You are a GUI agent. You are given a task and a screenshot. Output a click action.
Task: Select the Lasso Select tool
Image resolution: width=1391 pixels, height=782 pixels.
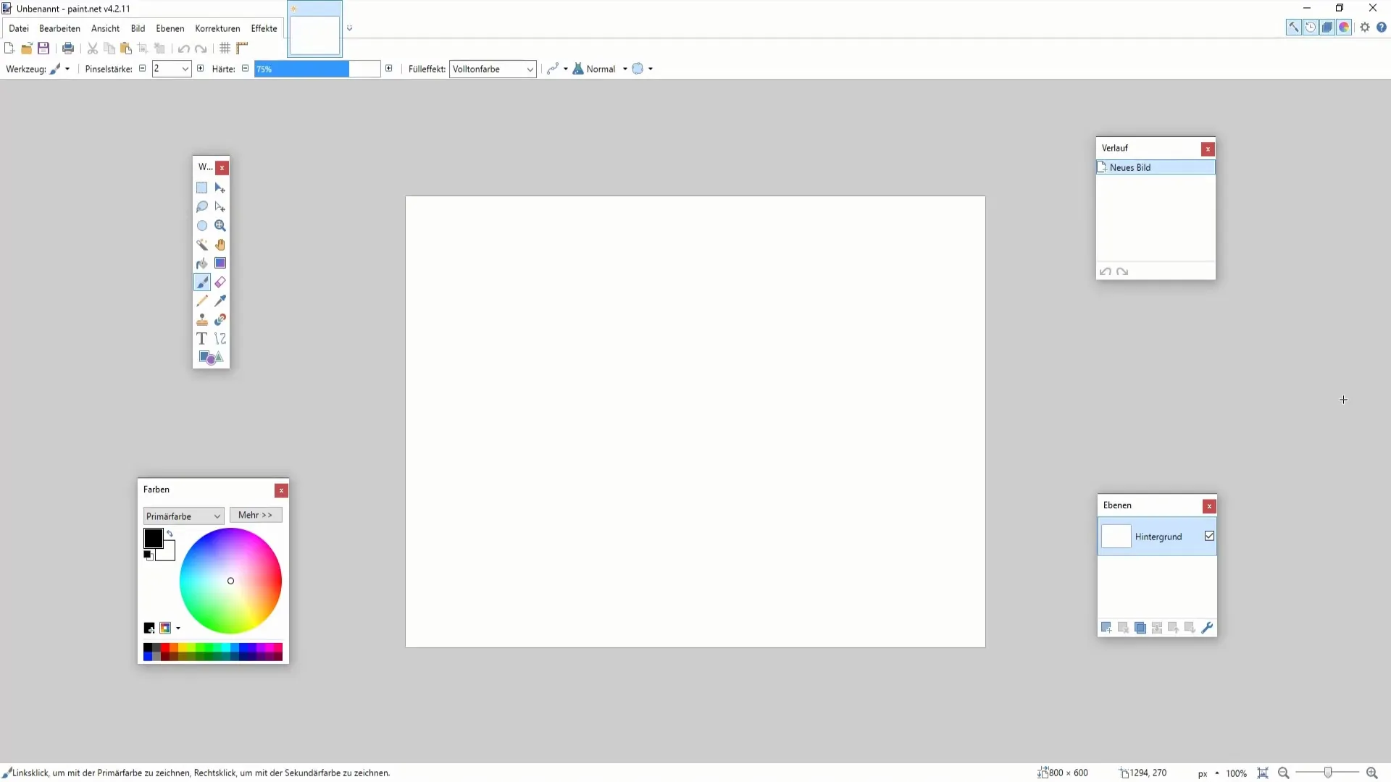coord(202,206)
